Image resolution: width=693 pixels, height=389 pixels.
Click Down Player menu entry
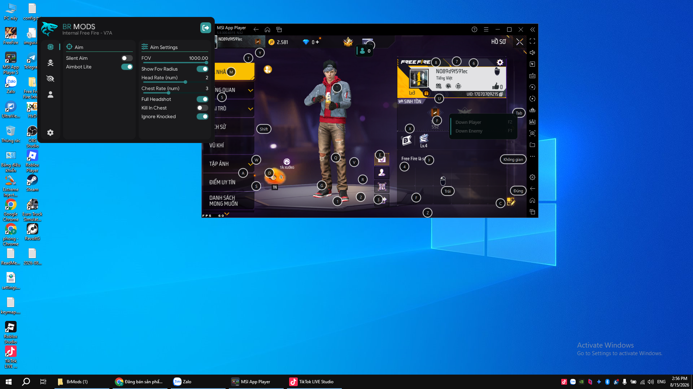484,122
